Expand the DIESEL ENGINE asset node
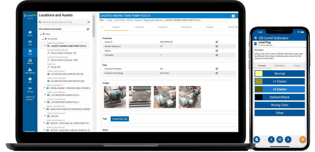Screen dimensions: 315x152 [44, 88]
